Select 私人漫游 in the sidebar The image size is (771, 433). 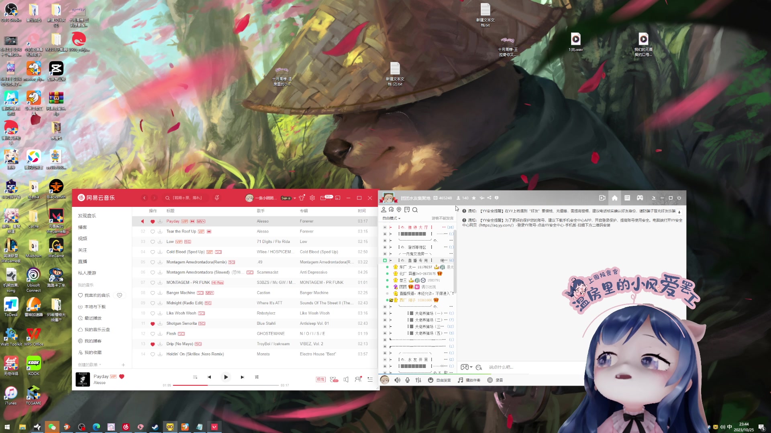click(87, 273)
